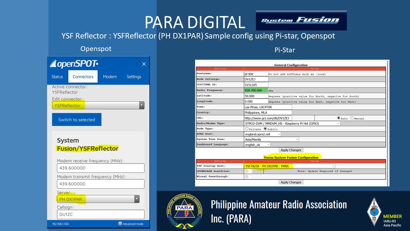Edit the Node Callsign DV1ZEJ field

pos(256,79)
